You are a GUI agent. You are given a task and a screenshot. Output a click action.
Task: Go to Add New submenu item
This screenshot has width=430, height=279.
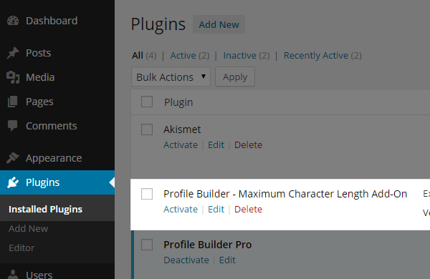point(28,229)
